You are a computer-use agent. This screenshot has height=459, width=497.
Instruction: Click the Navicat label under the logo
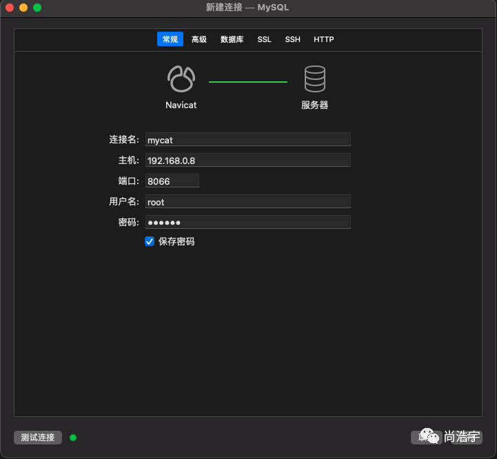[x=181, y=105]
